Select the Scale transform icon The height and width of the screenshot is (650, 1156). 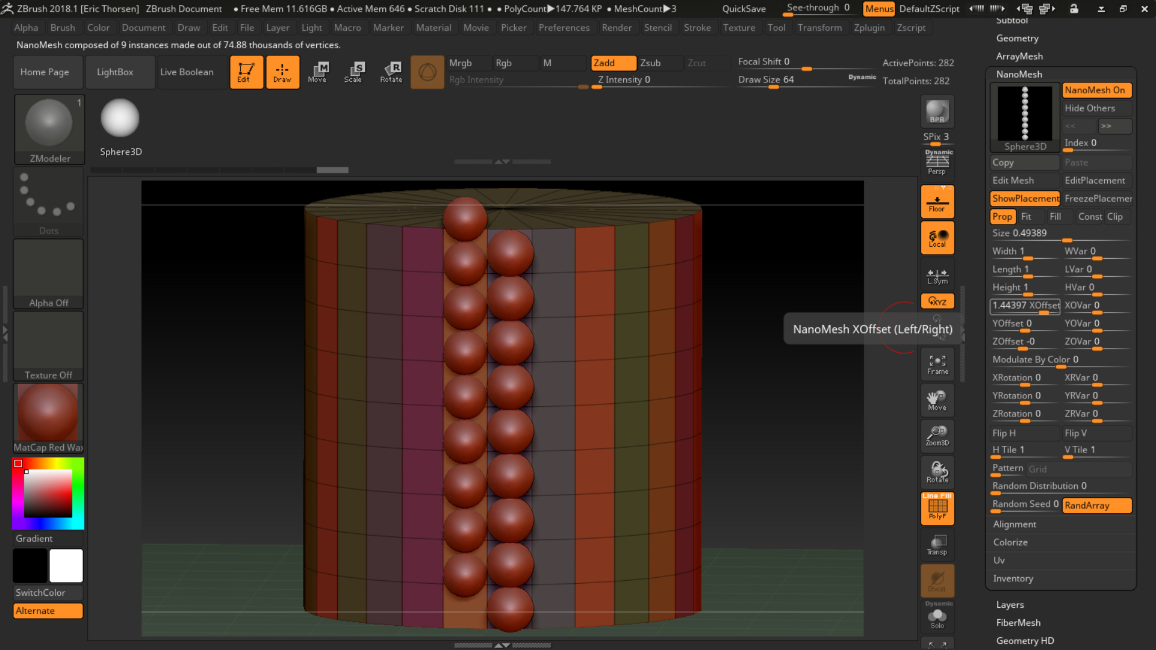point(353,72)
